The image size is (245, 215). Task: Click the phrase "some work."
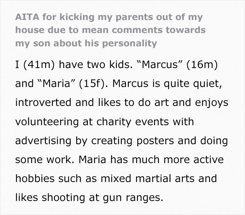tap(45, 160)
